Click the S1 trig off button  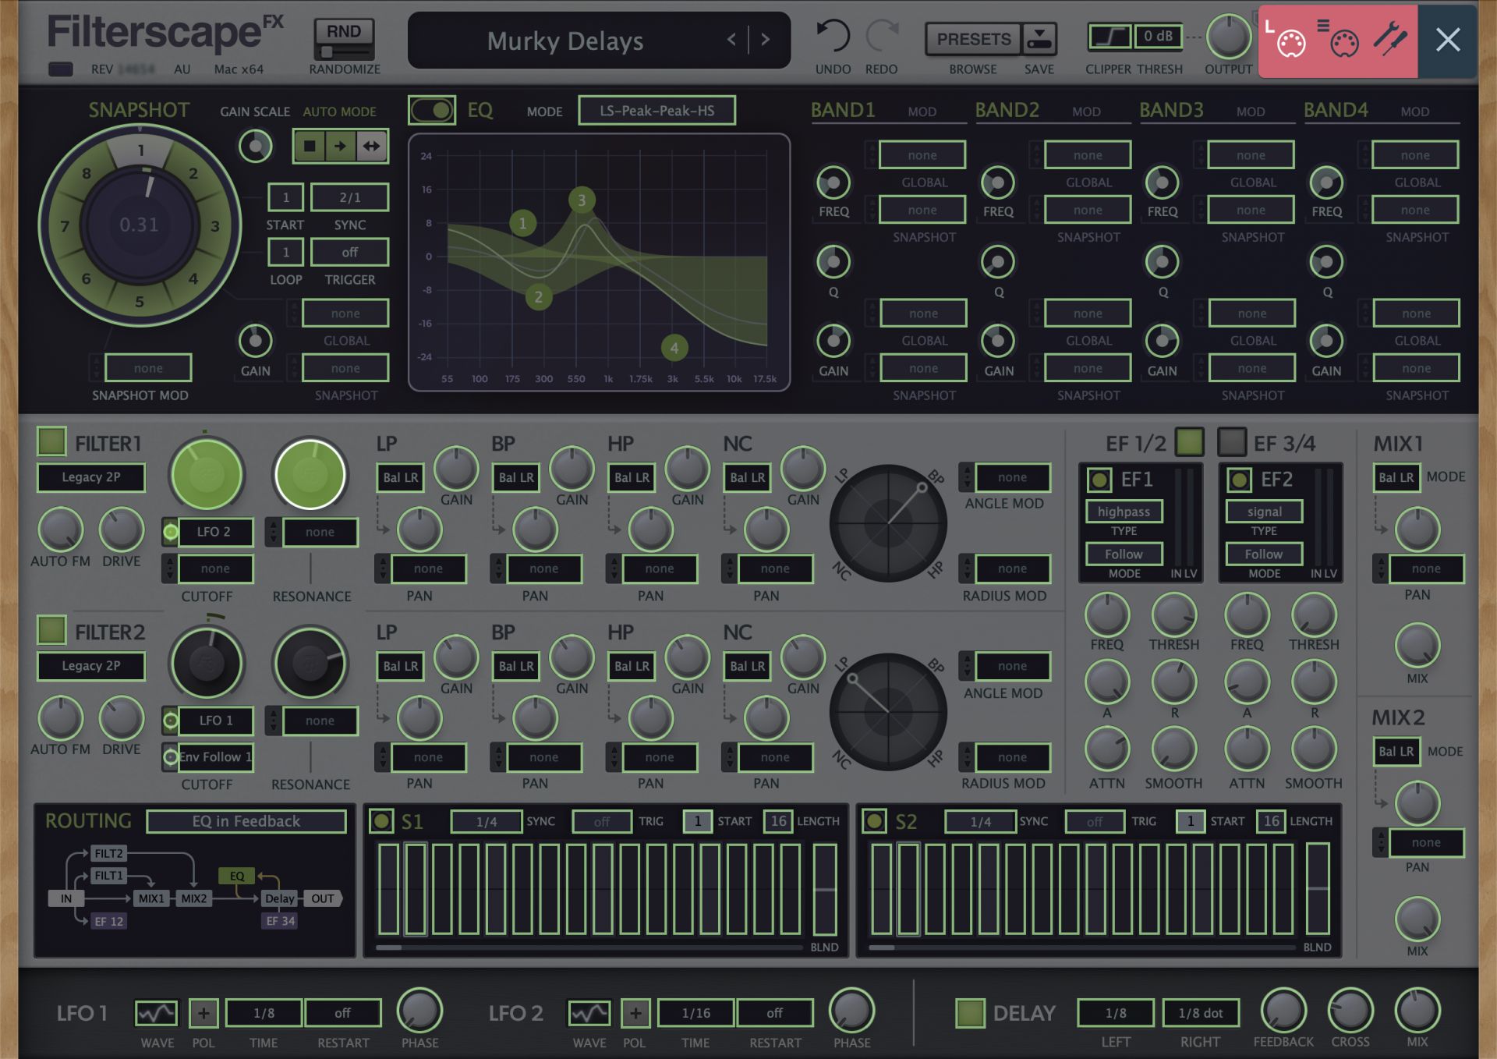[x=602, y=821]
